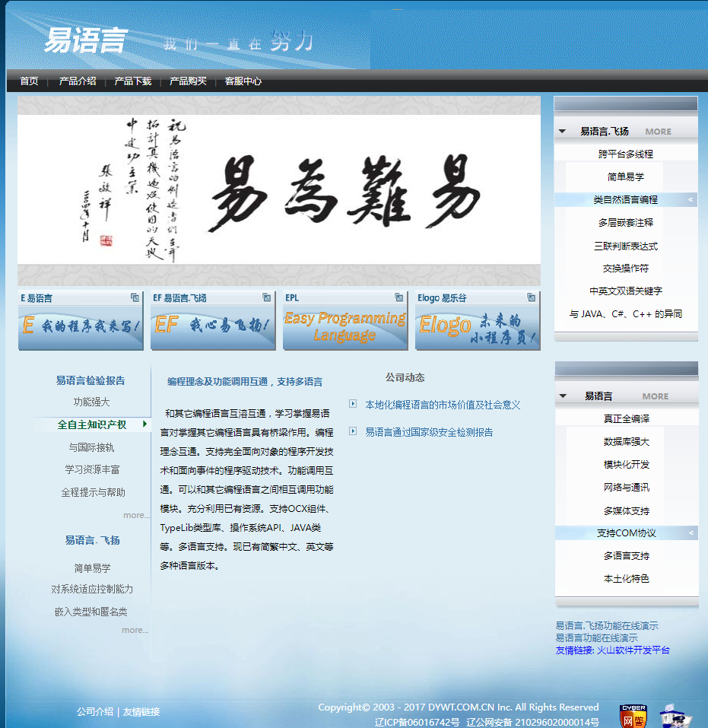The width and height of the screenshot is (708, 728).
Task: Go to 产品介绍 navigation item
Action: pyautogui.click(x=78, y=81)
